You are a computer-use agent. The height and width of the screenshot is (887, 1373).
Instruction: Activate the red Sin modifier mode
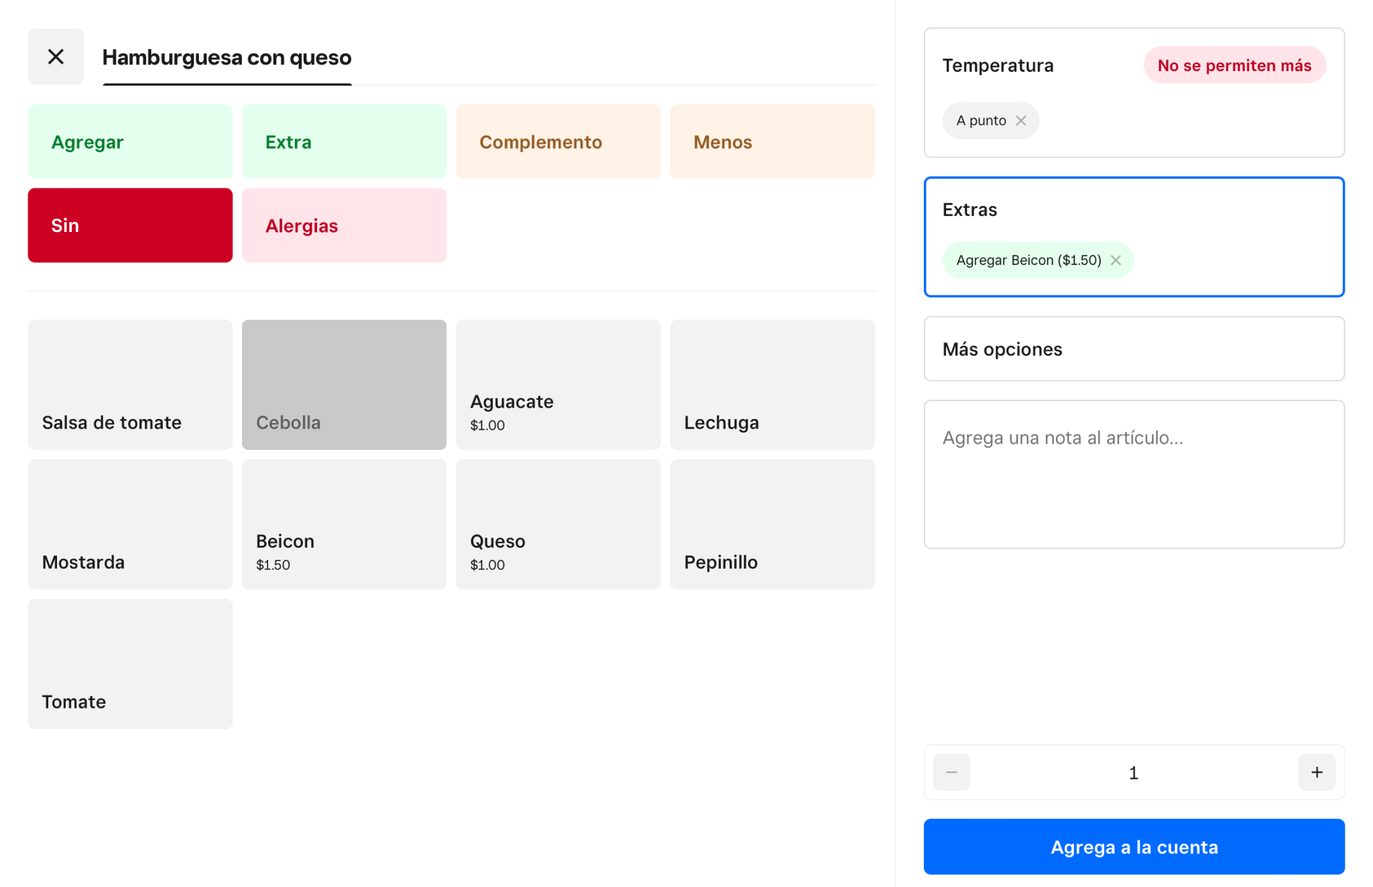pos(130,225)
